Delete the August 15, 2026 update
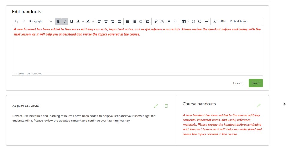The width and height of the screenshot is (307, 151). point(166,106)
